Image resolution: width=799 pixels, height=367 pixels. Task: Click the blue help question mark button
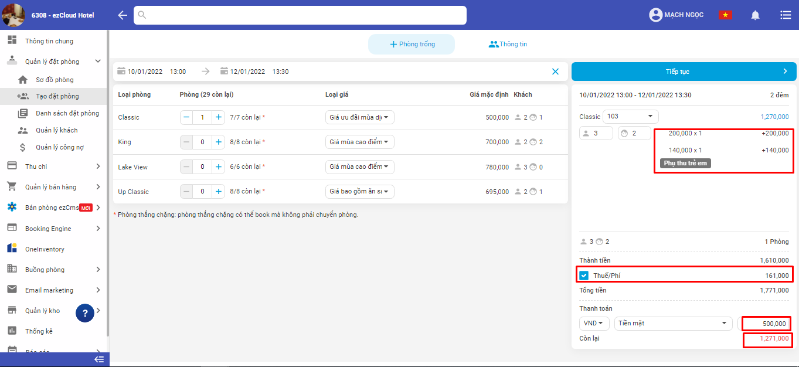click(85, 314)
